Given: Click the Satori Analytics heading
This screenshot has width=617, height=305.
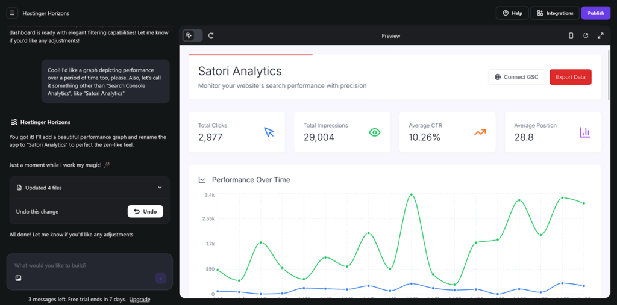Looking at the screenshot, I should coord(240,71).
